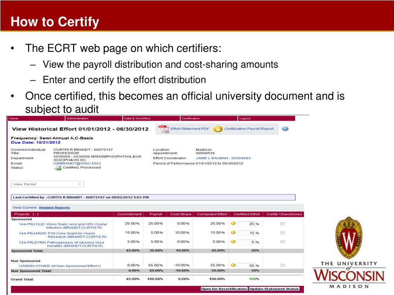Click certified effort field showing 15 %
This screenshot has width=394, height=295.
point(247,233)
